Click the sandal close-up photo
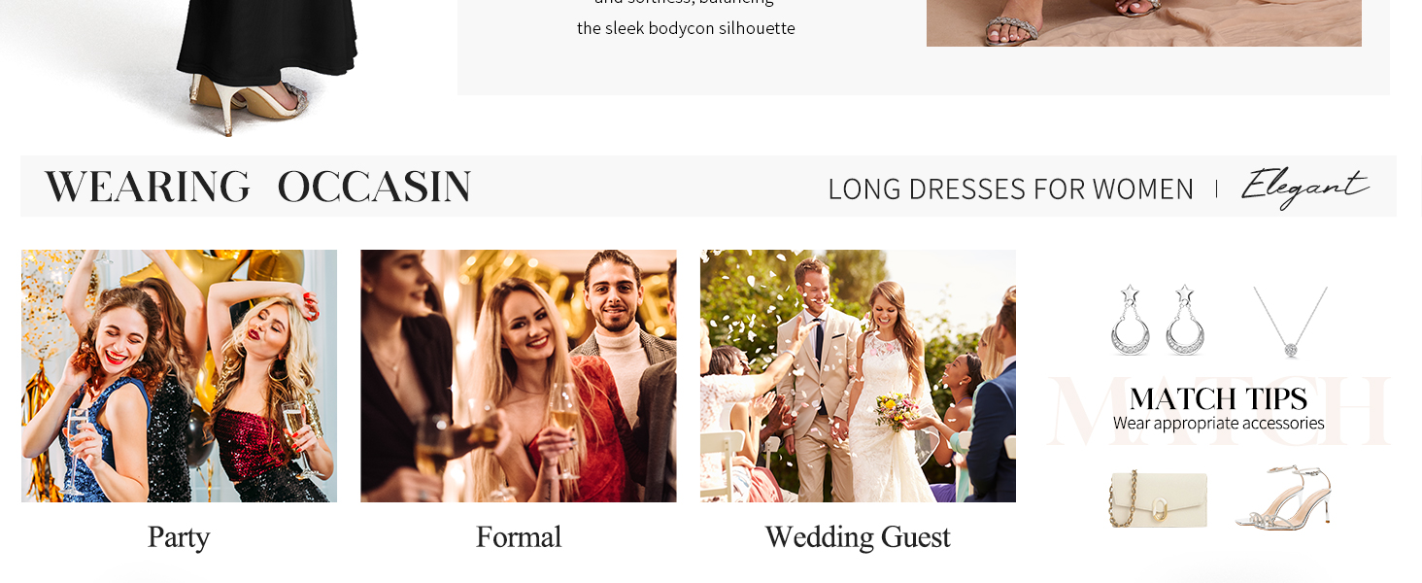This screenshot has height=583, width=1422. [1143, 23]
